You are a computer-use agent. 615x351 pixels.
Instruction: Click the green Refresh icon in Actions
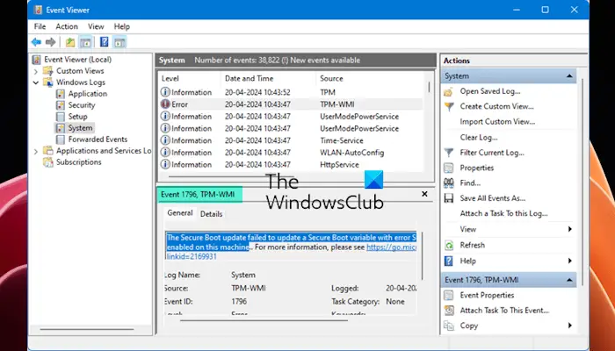pos(450,245)
